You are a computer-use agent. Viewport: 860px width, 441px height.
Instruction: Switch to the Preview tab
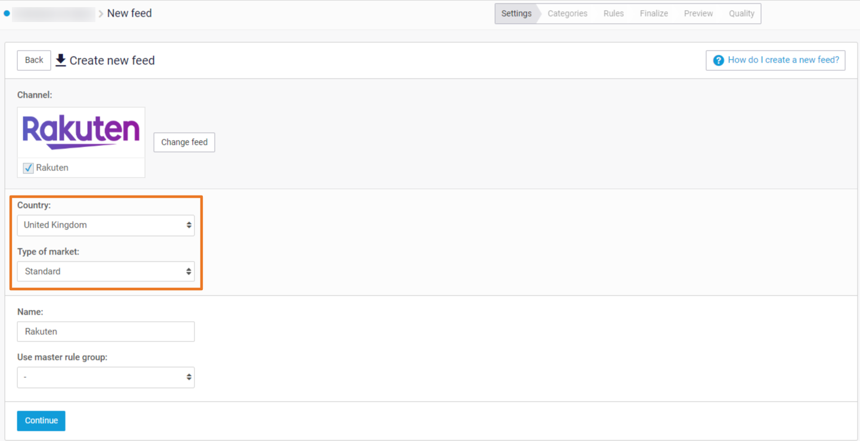[x=698, y=14]
